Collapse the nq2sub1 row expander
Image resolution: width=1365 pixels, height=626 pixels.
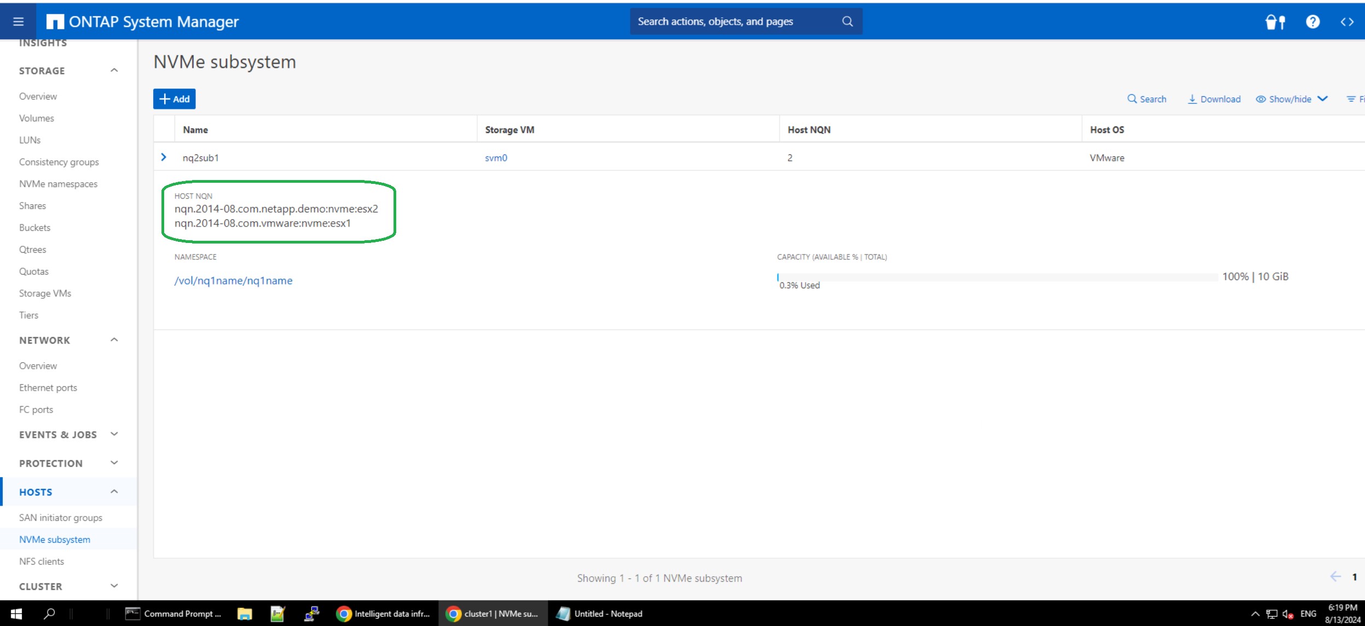pos(164,157)
